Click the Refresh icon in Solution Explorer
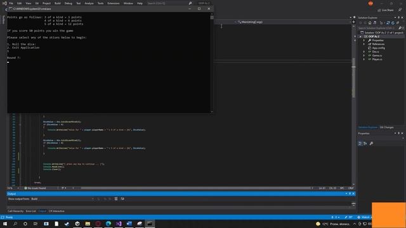Screen dimensions: 406x228 (393, 23)
